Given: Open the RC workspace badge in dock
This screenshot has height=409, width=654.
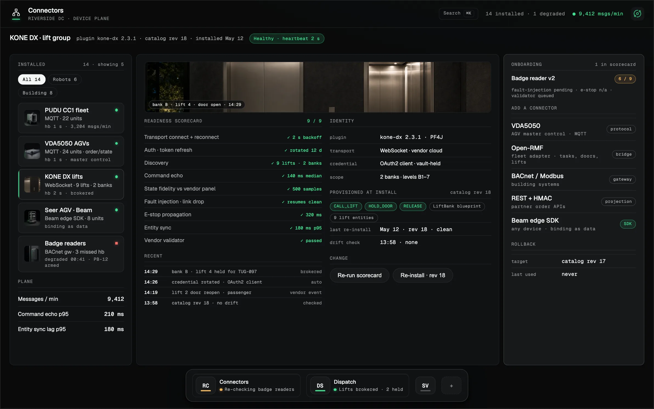Looking at the screenshot, I should pyautogui.click(x=206, y=386).
